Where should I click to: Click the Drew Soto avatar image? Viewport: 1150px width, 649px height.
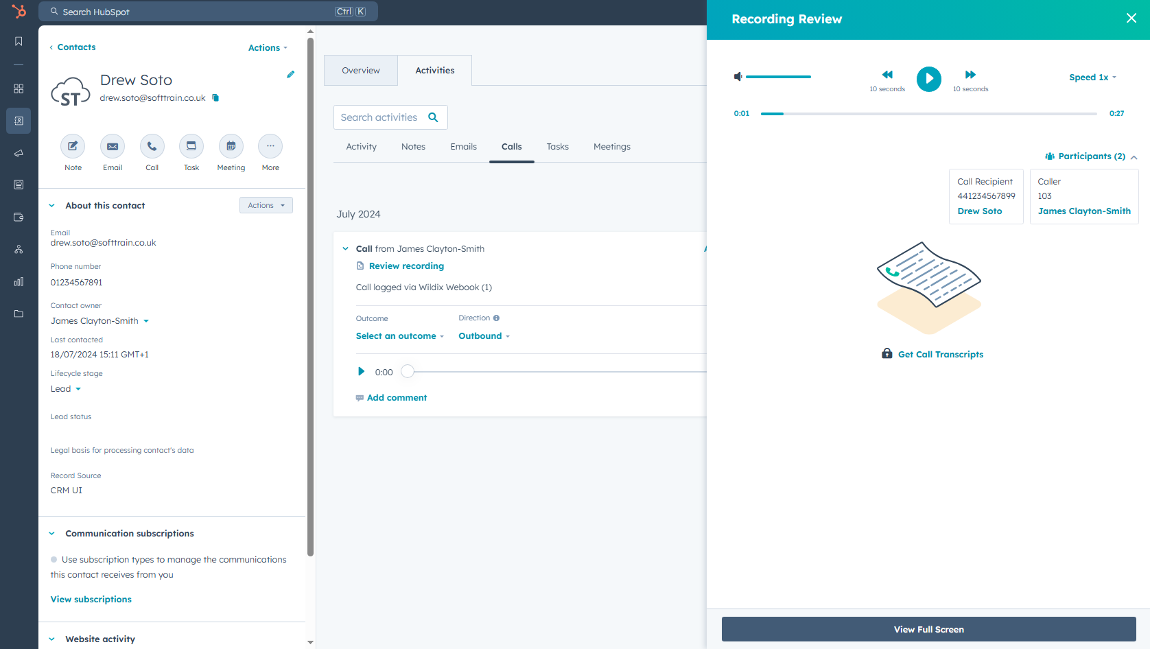click(x=70, y=92)
